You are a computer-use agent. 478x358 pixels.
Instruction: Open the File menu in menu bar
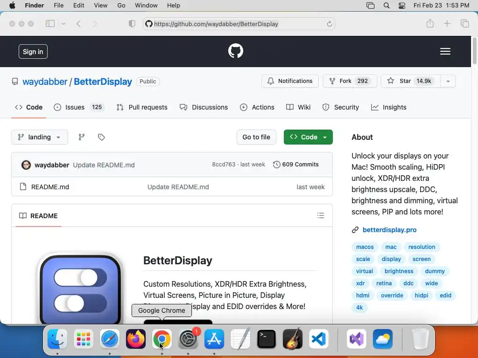point(58,6)
